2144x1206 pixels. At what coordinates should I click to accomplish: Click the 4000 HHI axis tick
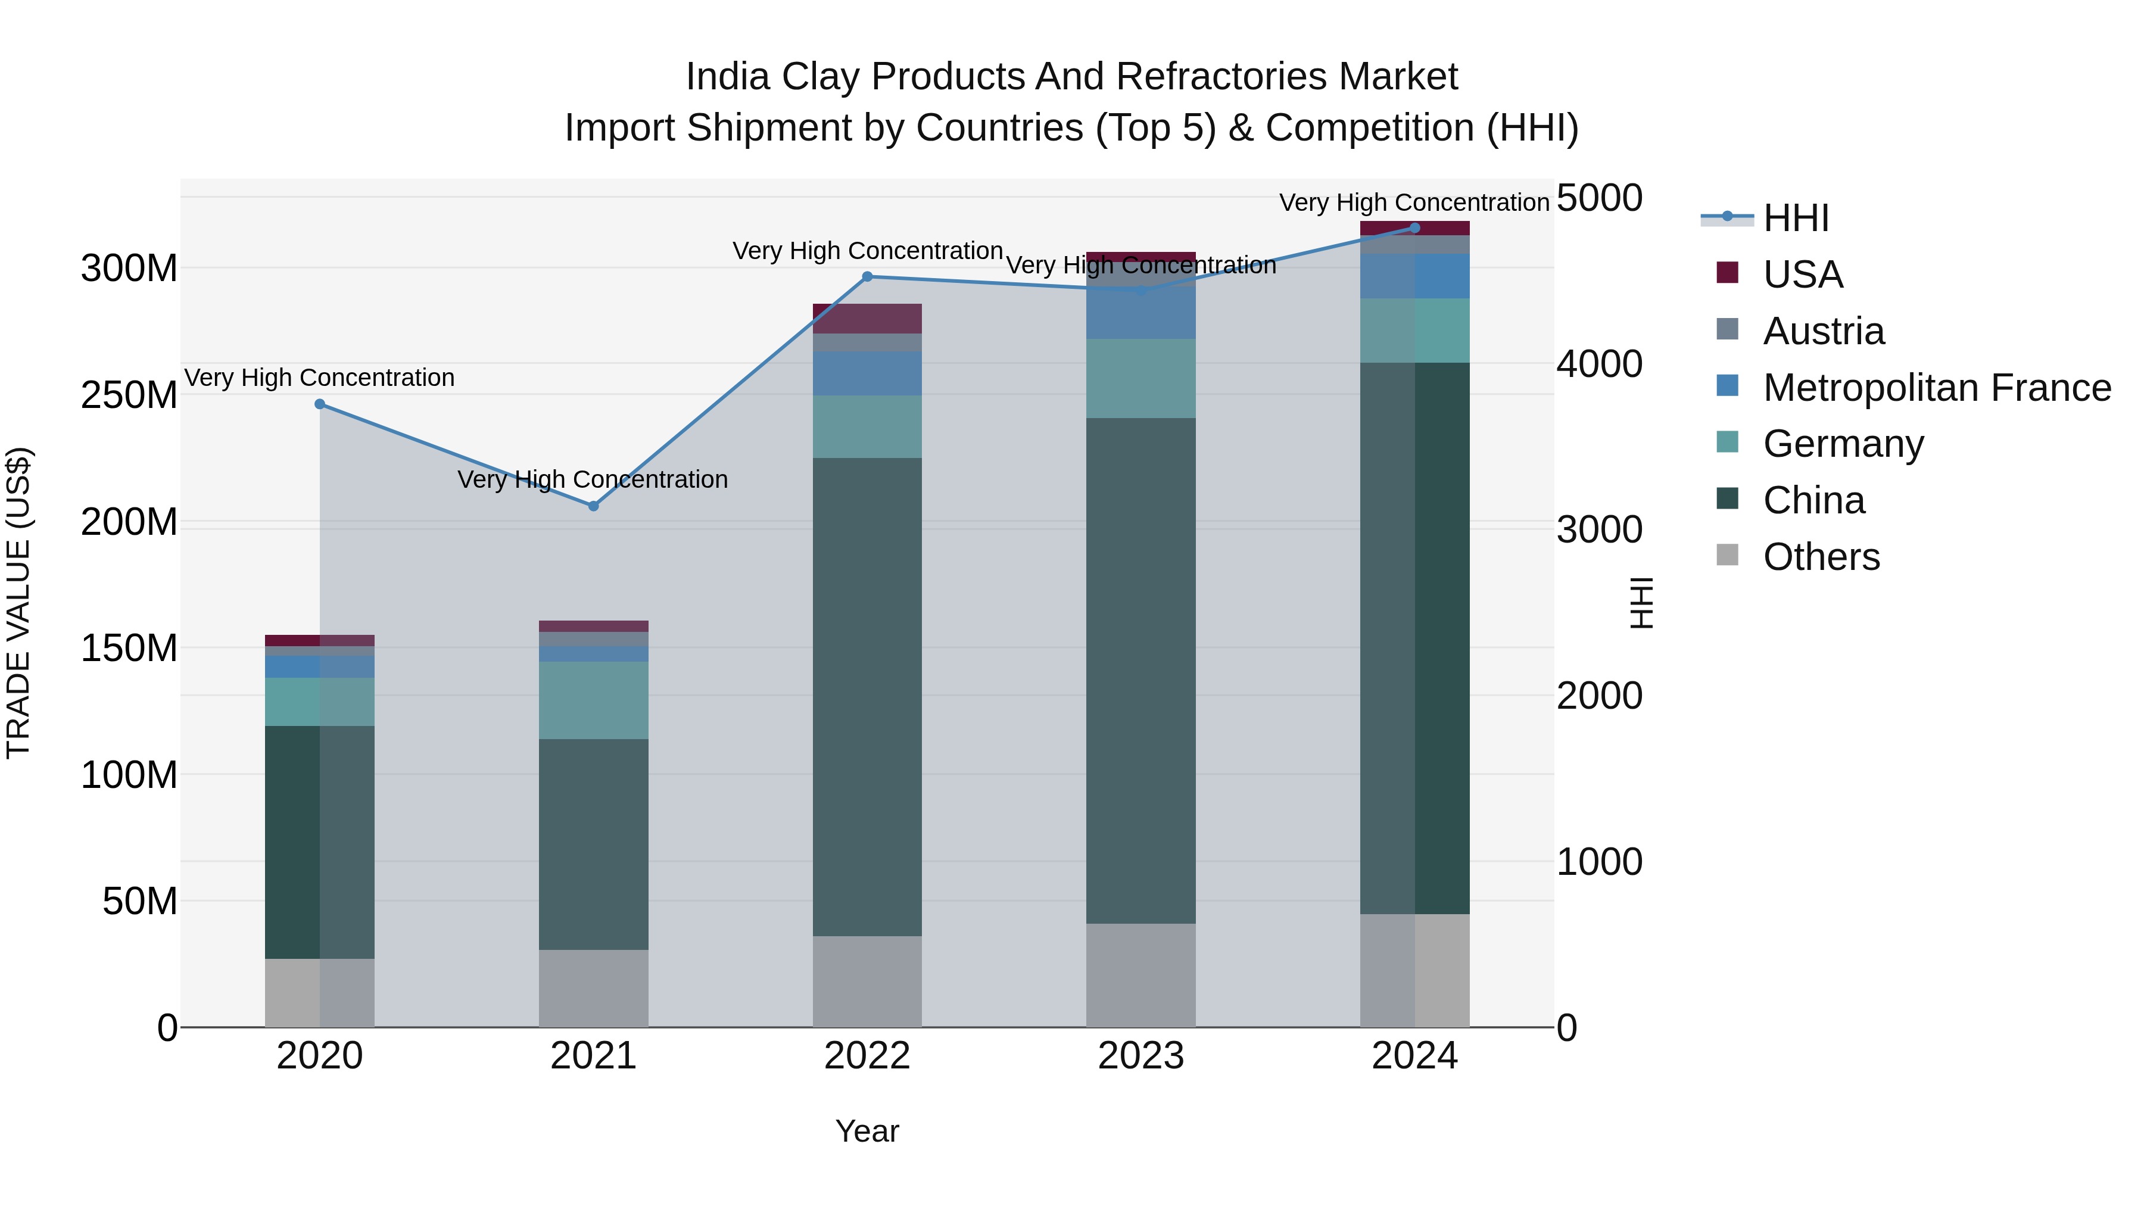pos(1600,364)
